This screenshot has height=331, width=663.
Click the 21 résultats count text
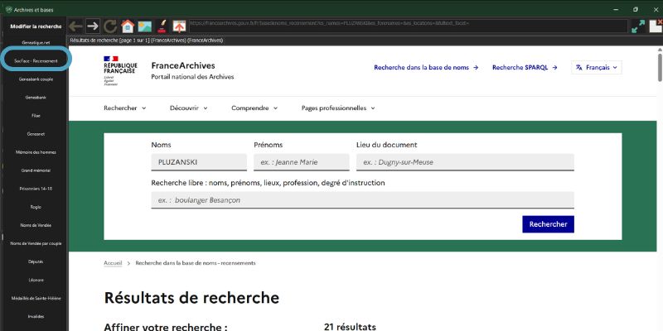[350, 326]
